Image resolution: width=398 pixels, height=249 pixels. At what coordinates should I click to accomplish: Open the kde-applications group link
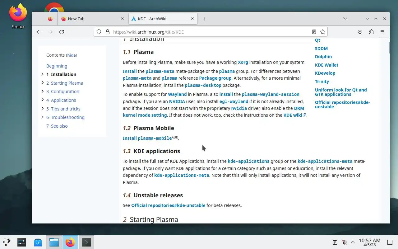248,161
